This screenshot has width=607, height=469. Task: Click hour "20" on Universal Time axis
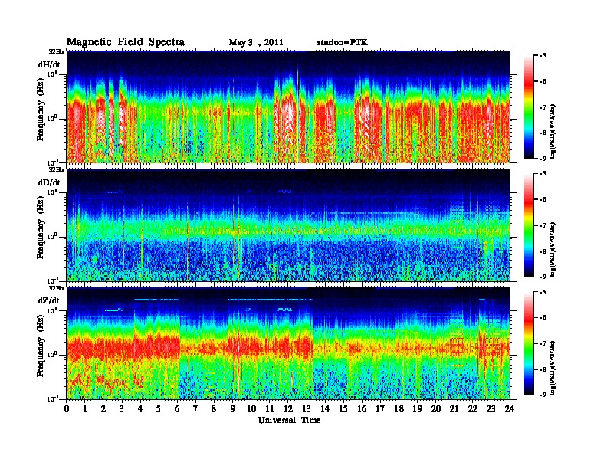pyautogui.click(x=435, y=408)
